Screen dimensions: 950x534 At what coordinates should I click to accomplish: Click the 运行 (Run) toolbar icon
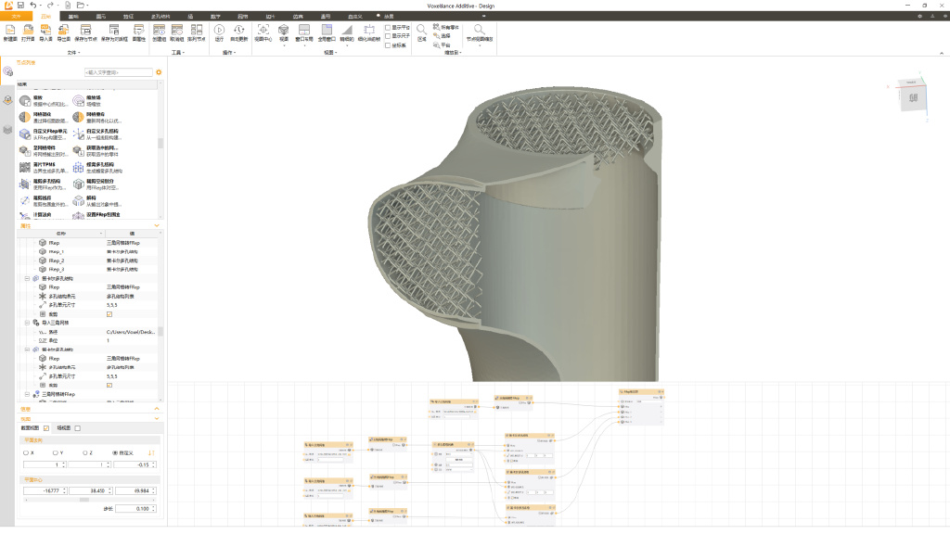(x=219, y=31)
